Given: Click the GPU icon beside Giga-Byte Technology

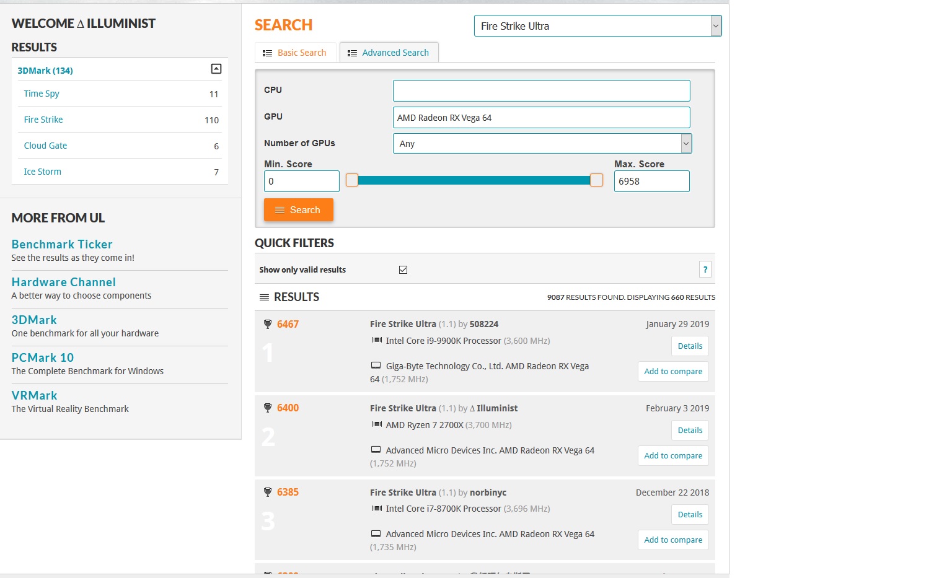Looking at the screenshot, I should (376, 366).
